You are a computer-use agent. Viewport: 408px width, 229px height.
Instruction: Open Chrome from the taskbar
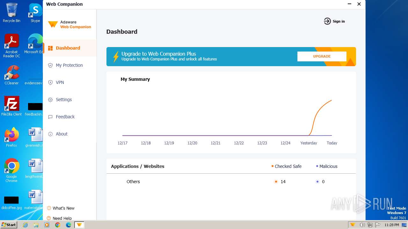coord(58,225)
